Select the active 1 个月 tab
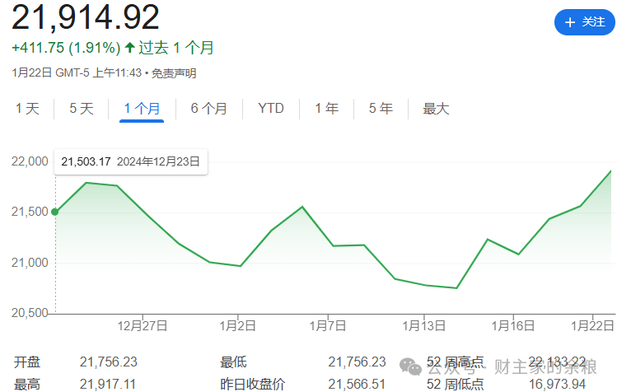Viewport: 617px width, 392px height. coord(142,109)
